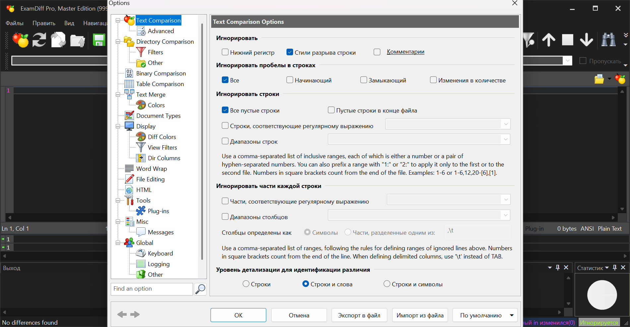This screenshot has height=327, width=630.
Task: Collapse the Display tree node
Action: [x=118, y=126]
